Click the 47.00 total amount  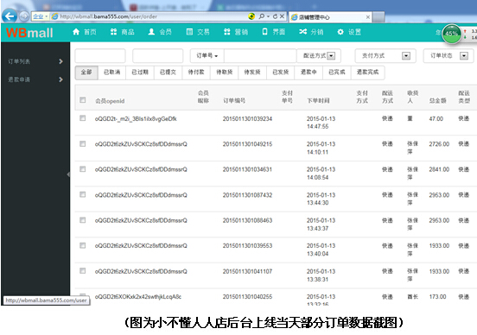point(436,119)
